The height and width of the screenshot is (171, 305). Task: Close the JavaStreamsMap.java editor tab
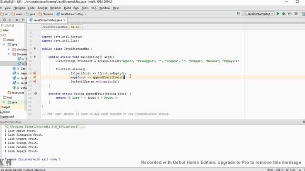tap(64, 20)
